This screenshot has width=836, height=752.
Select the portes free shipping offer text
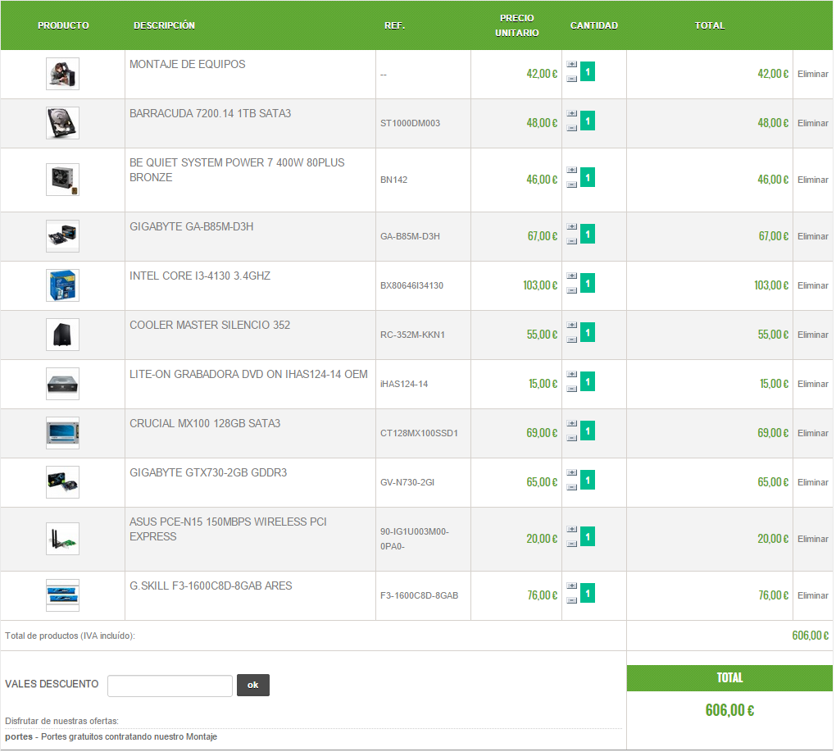coord(111,737)
